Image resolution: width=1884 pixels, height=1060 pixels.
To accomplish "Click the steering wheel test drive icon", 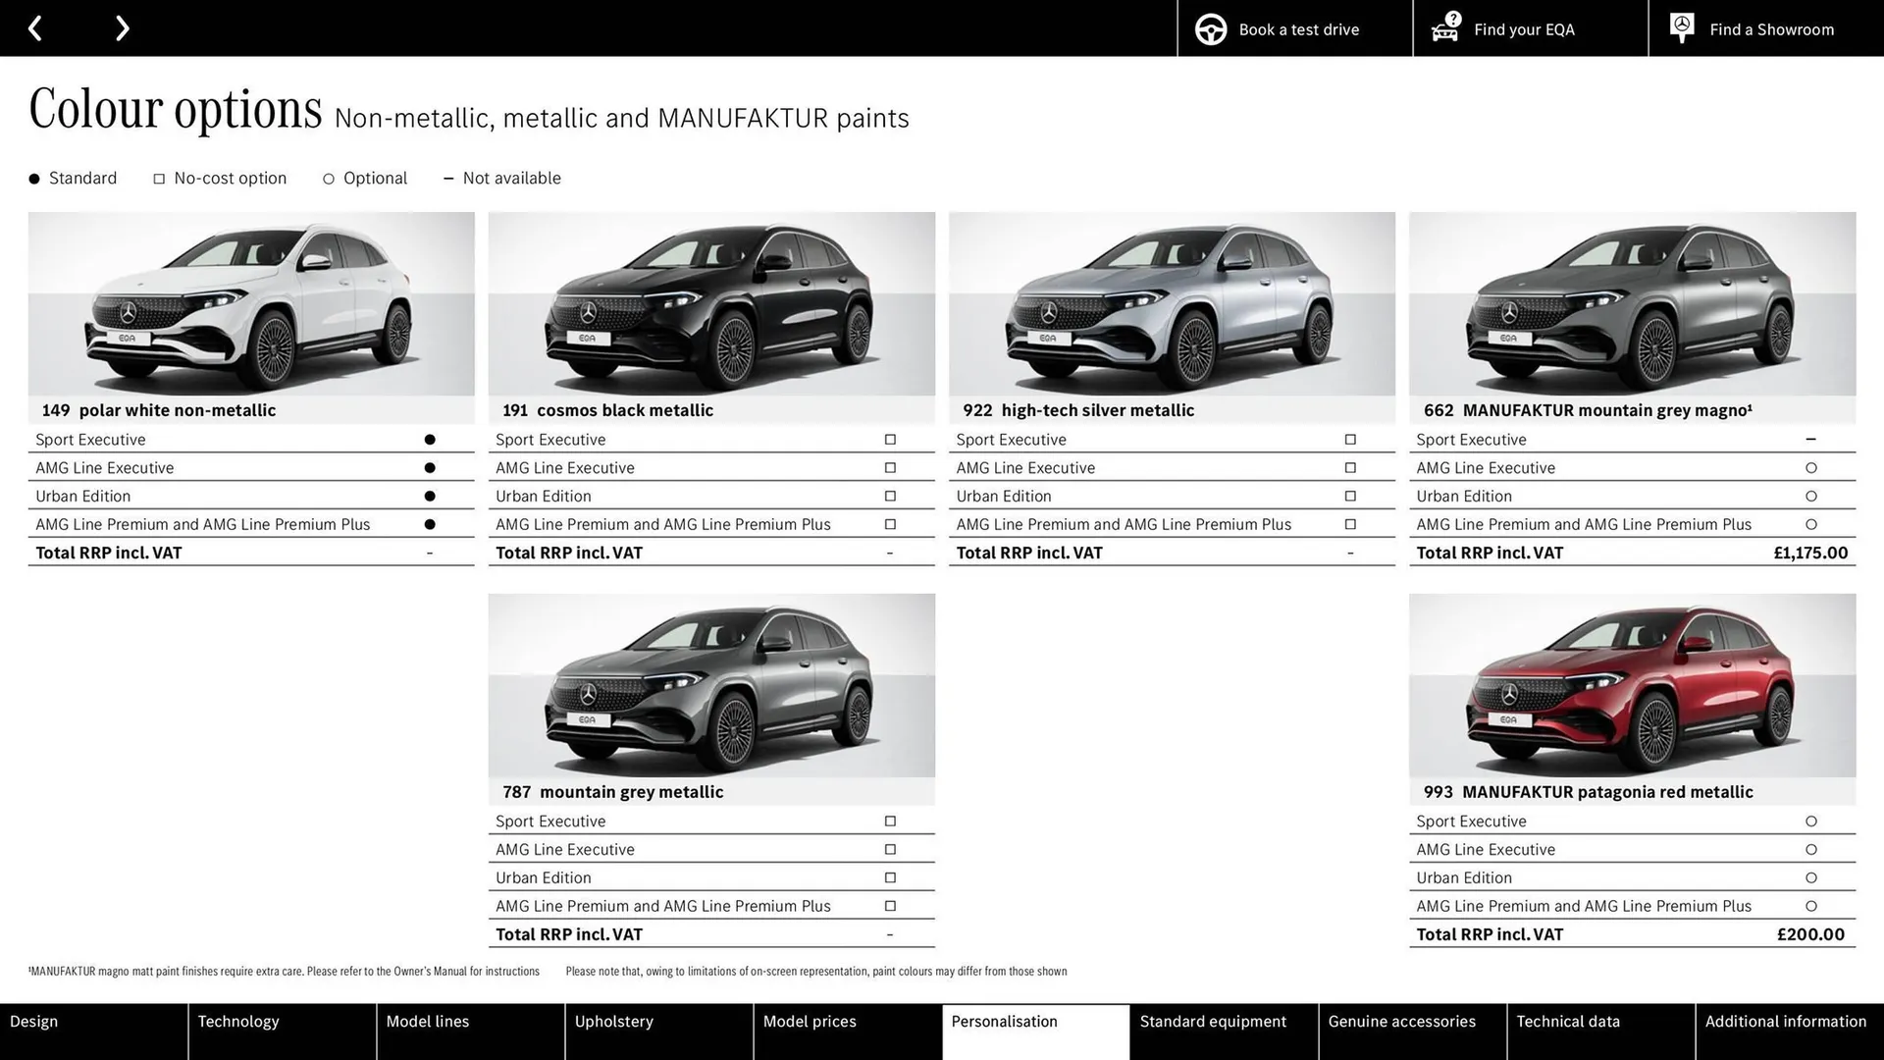I will coord(1210,28).
